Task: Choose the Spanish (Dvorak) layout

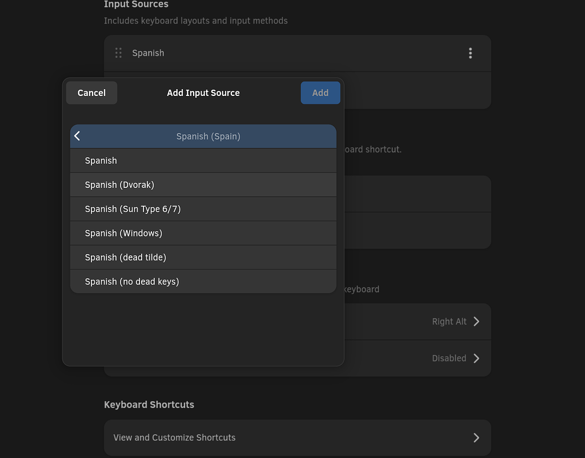Action: [x=203, y=184]
